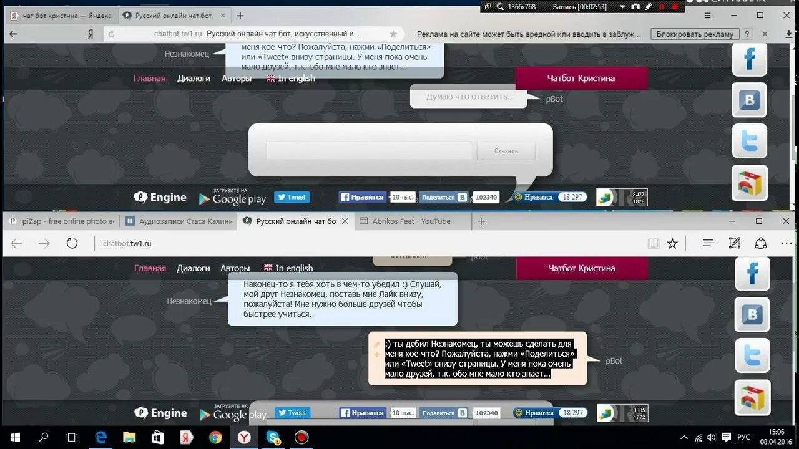This screenshot has width=799, height=449.
Task: Click '?' help button beside ad block
Action: point(747,34)
